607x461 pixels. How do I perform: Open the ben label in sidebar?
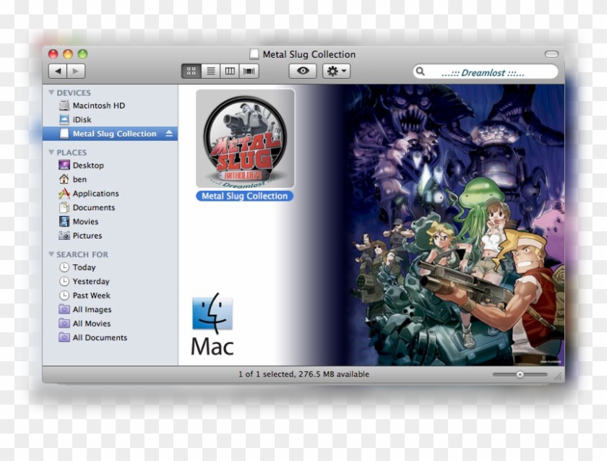pos(79,180)
